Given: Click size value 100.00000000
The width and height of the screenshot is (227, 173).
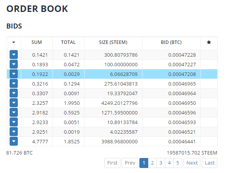Looking at the screenshot, I should coord(121,64).
